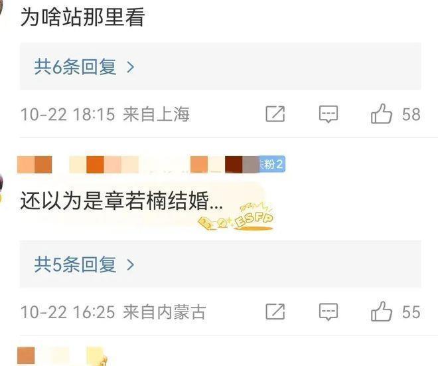Reply to the 18:15 Shanghai comment
438x366 pixels.
click(x=328, y=114)
